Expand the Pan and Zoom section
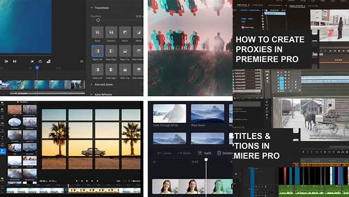349x197 pixels. 91,85
